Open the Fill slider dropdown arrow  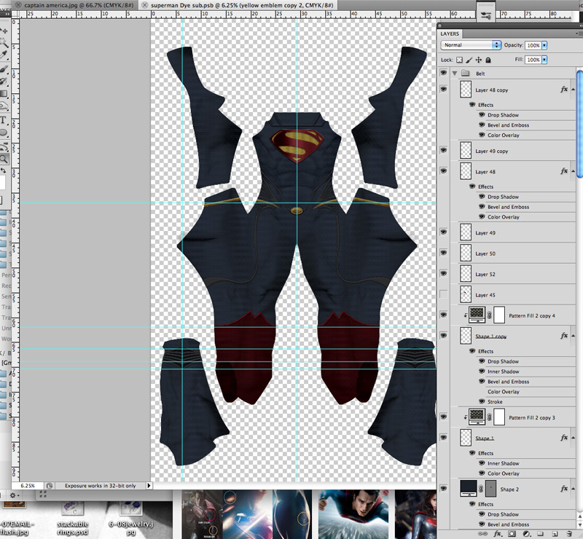(544, 60)
